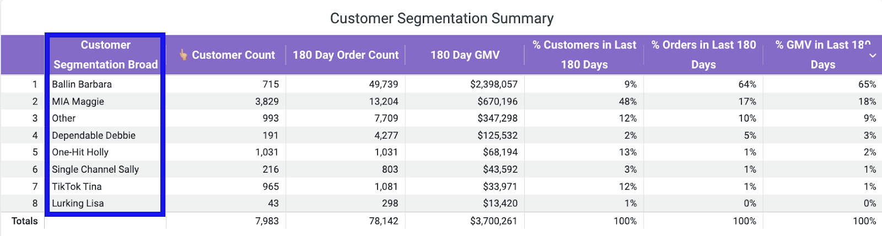Select Dependable Debbie in the segment column
The width and height of the screenshot is (882, 236).
94,135
